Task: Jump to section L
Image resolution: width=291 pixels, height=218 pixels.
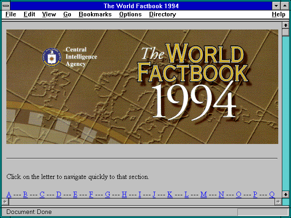Action: tap(186, 194)
